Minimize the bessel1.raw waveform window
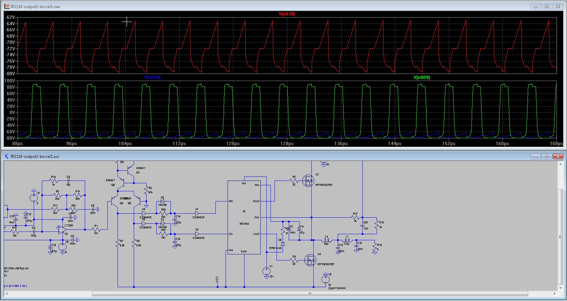567x301 pixels. pyautogui.click(x=536, y=6)
